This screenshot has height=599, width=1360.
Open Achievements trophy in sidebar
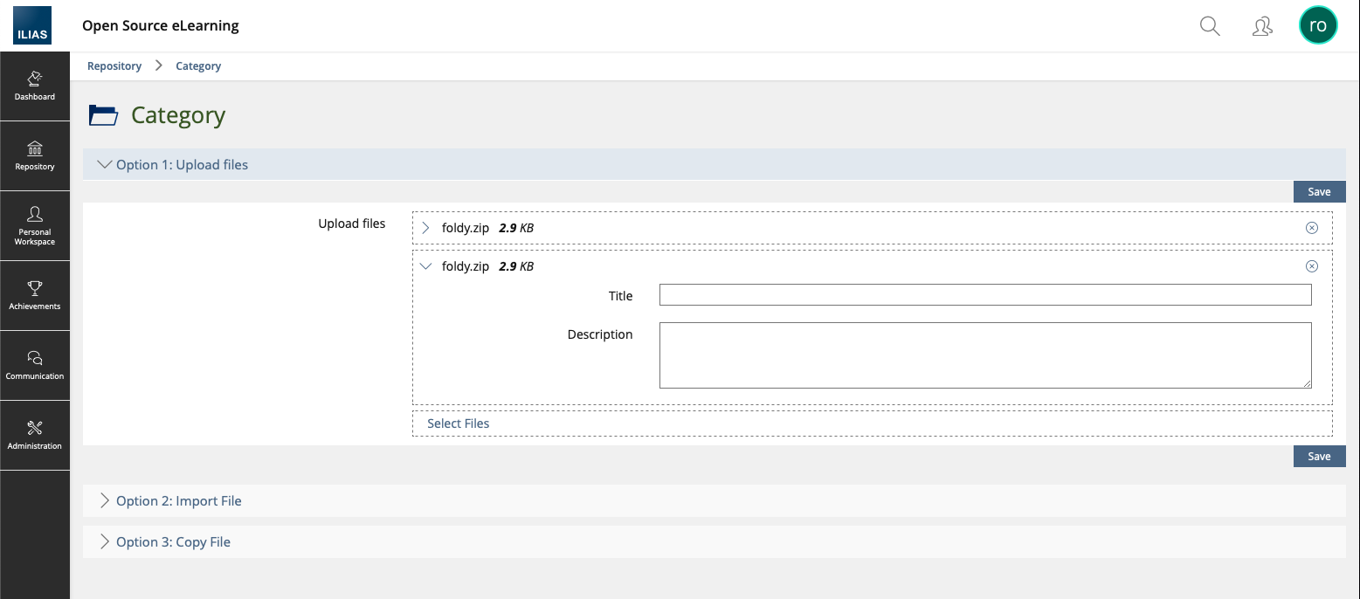point(35,295)
